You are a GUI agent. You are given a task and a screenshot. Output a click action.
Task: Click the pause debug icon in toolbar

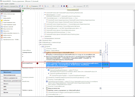[x=61, y=6]
